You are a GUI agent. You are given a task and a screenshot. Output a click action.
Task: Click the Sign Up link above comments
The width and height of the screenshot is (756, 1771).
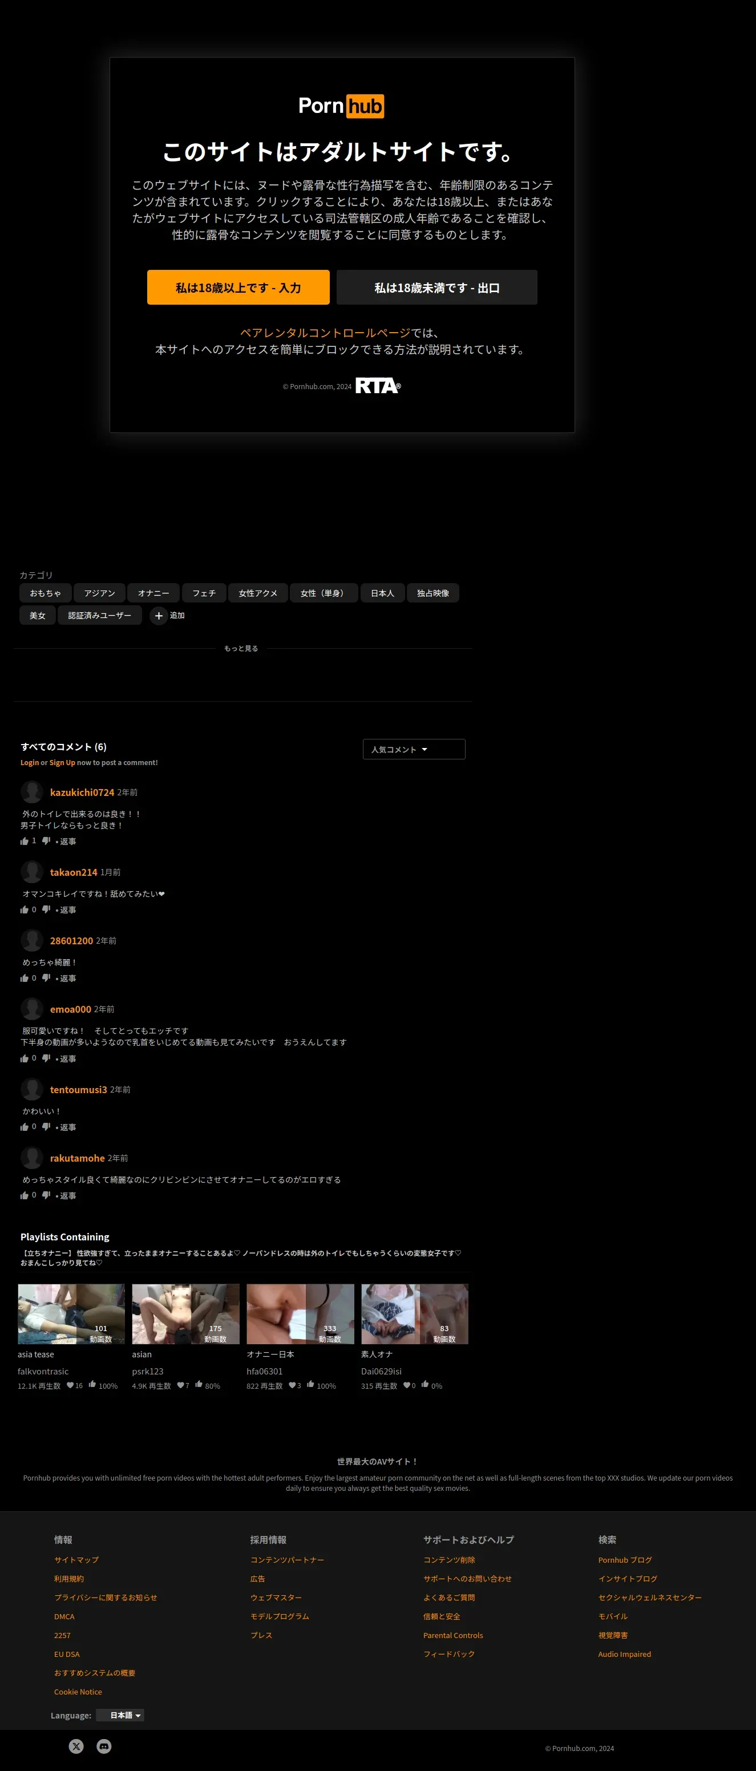[62, 762]
